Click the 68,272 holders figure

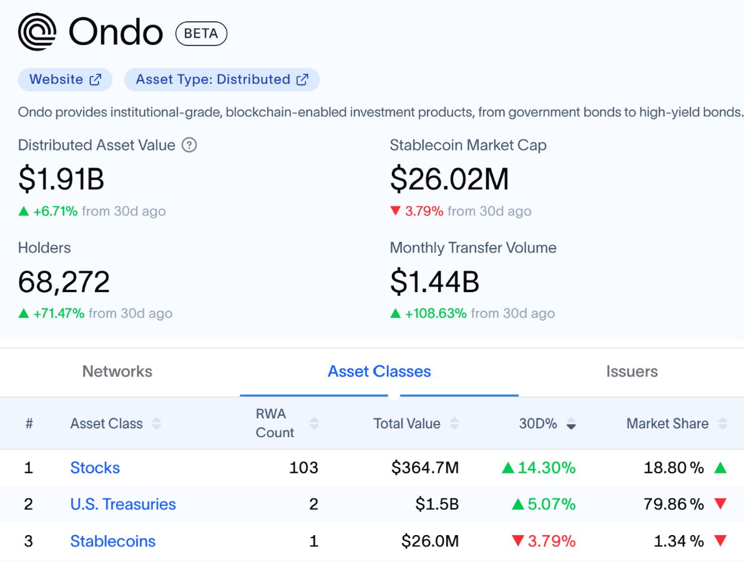(64, 282)
